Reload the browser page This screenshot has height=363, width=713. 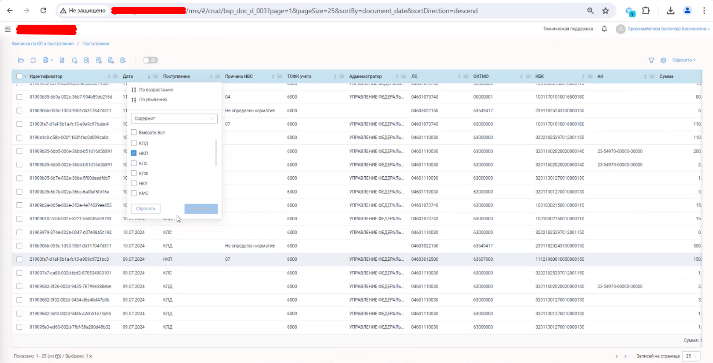(x=43, y=11)
